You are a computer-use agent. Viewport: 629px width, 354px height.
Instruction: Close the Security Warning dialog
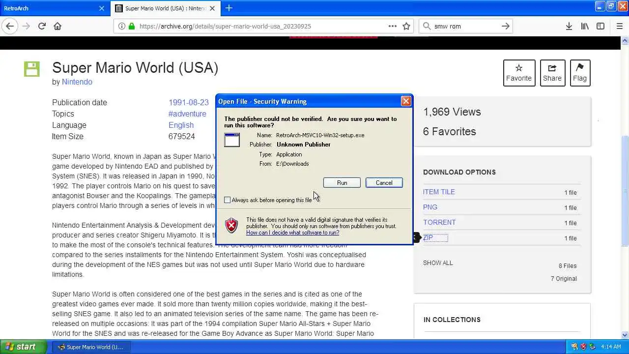pyautogui.click(x=406, y=101)
